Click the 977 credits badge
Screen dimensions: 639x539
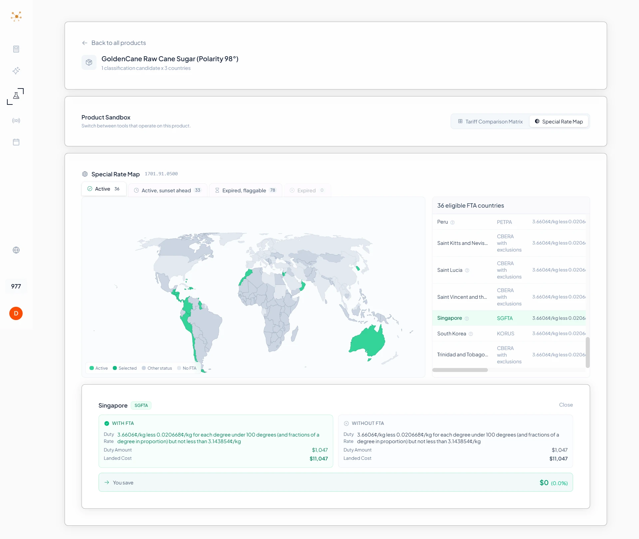click(x=16, y=286)
